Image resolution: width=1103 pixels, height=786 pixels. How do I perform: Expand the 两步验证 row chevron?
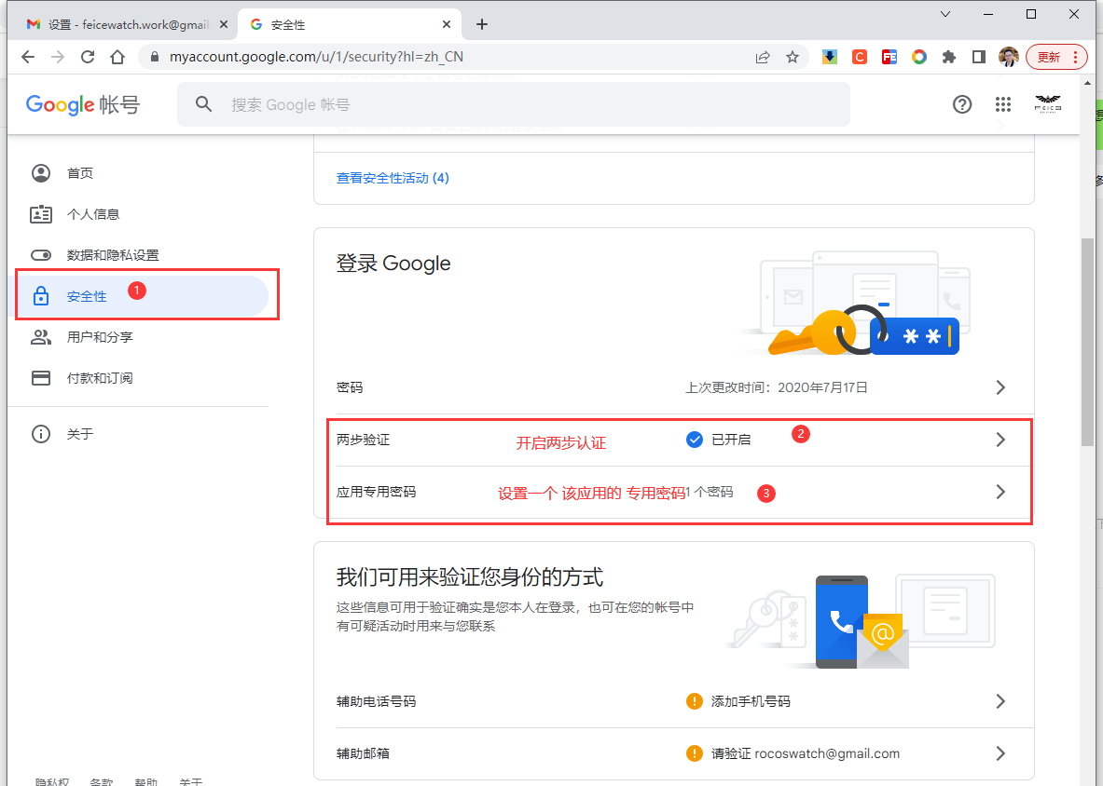coord(1000,440)
